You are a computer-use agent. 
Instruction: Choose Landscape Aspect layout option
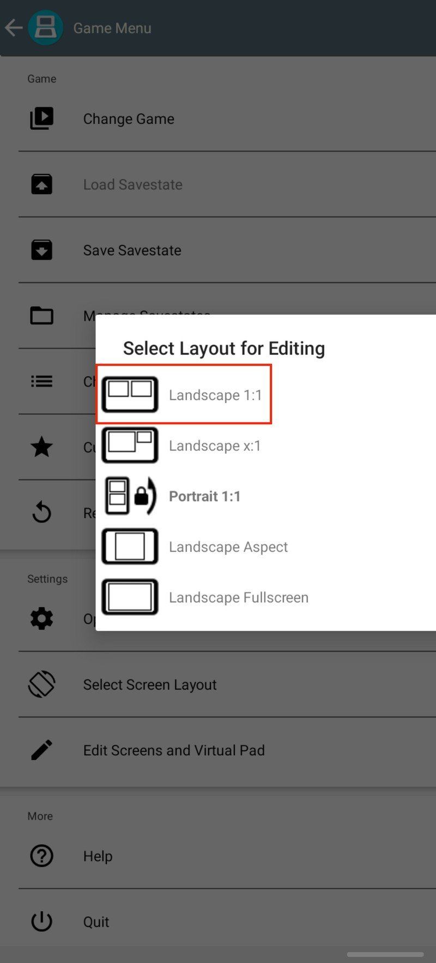coord(228,546)
